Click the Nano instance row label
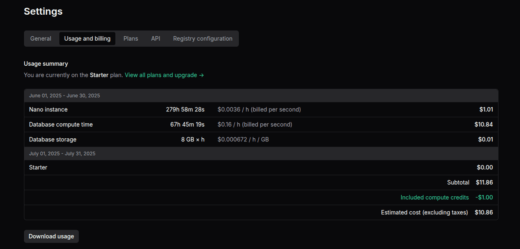This screenshot has height=249, width=520. (48, 109)
